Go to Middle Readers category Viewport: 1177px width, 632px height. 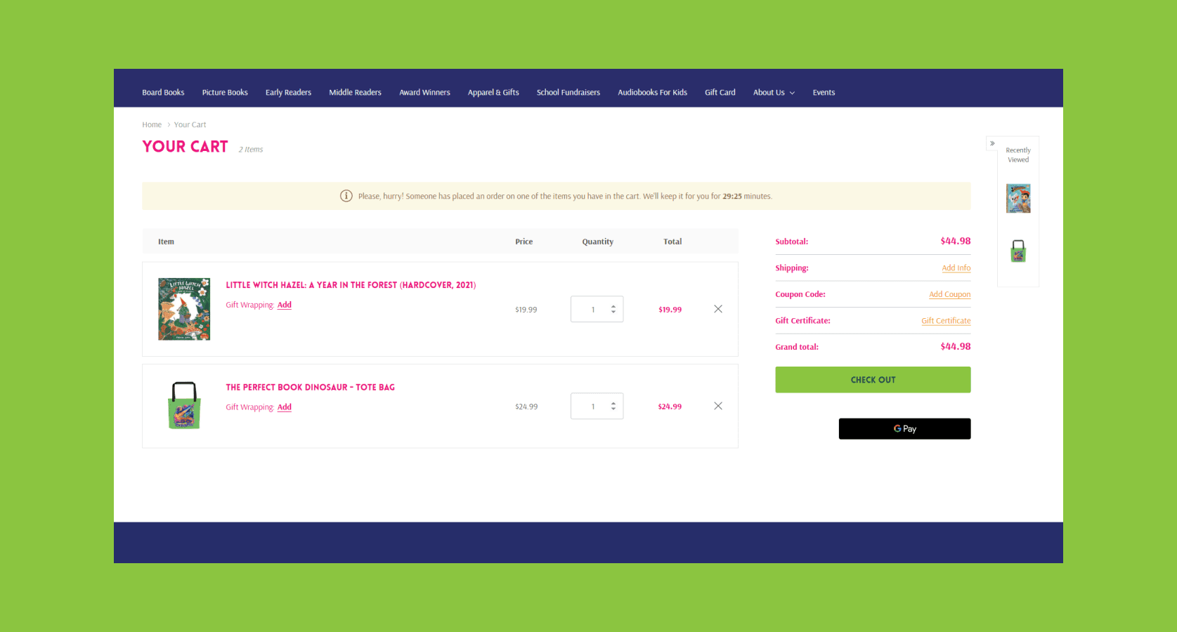355,93
